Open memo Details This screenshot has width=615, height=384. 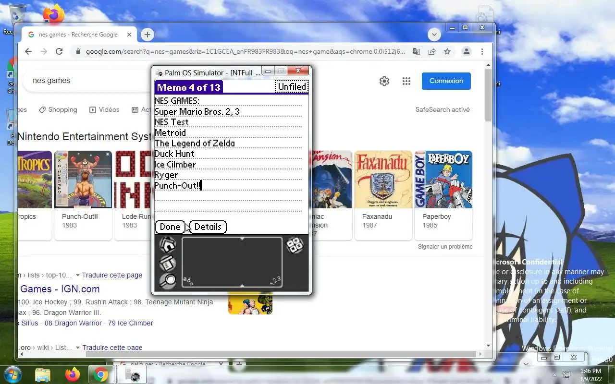208,227
